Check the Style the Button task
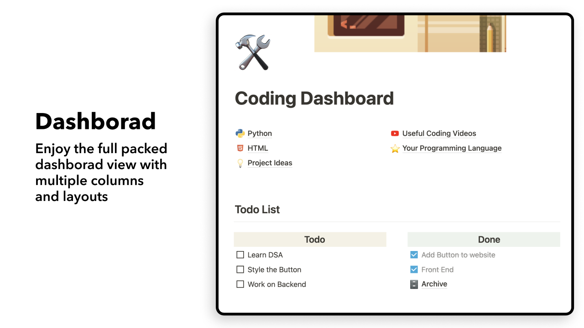This screenshot has width=584, height=328. (x=240, y=269)
